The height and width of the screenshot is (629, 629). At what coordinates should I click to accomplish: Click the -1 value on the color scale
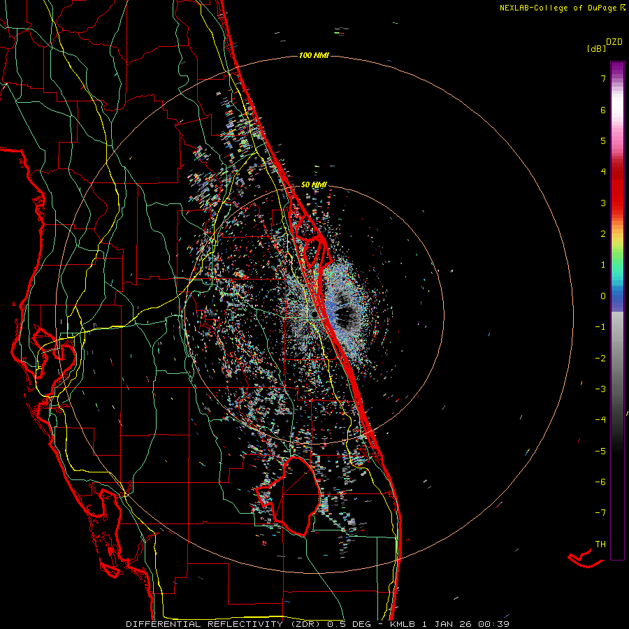(x=600, y=327)
